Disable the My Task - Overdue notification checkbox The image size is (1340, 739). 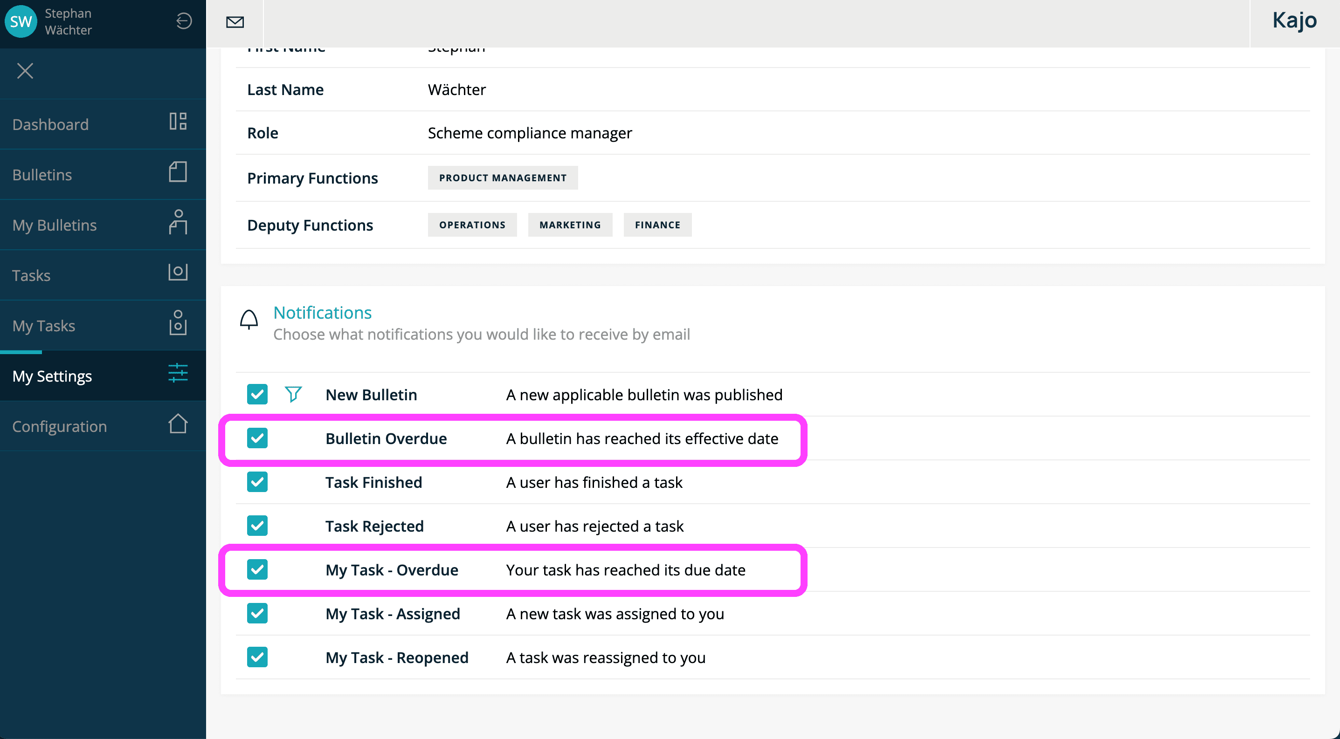[257, 570]
